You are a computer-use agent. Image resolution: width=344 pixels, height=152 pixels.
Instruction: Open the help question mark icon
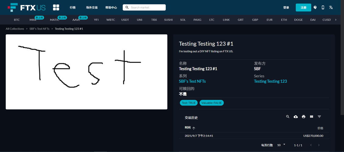coord(315,8)
